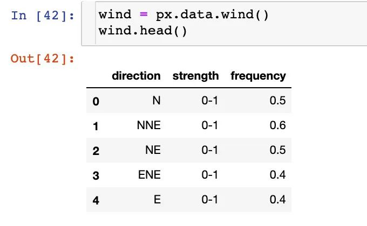367x226 pixels.
Task: Select row index 4 label
Action: (x=96, y=200)
